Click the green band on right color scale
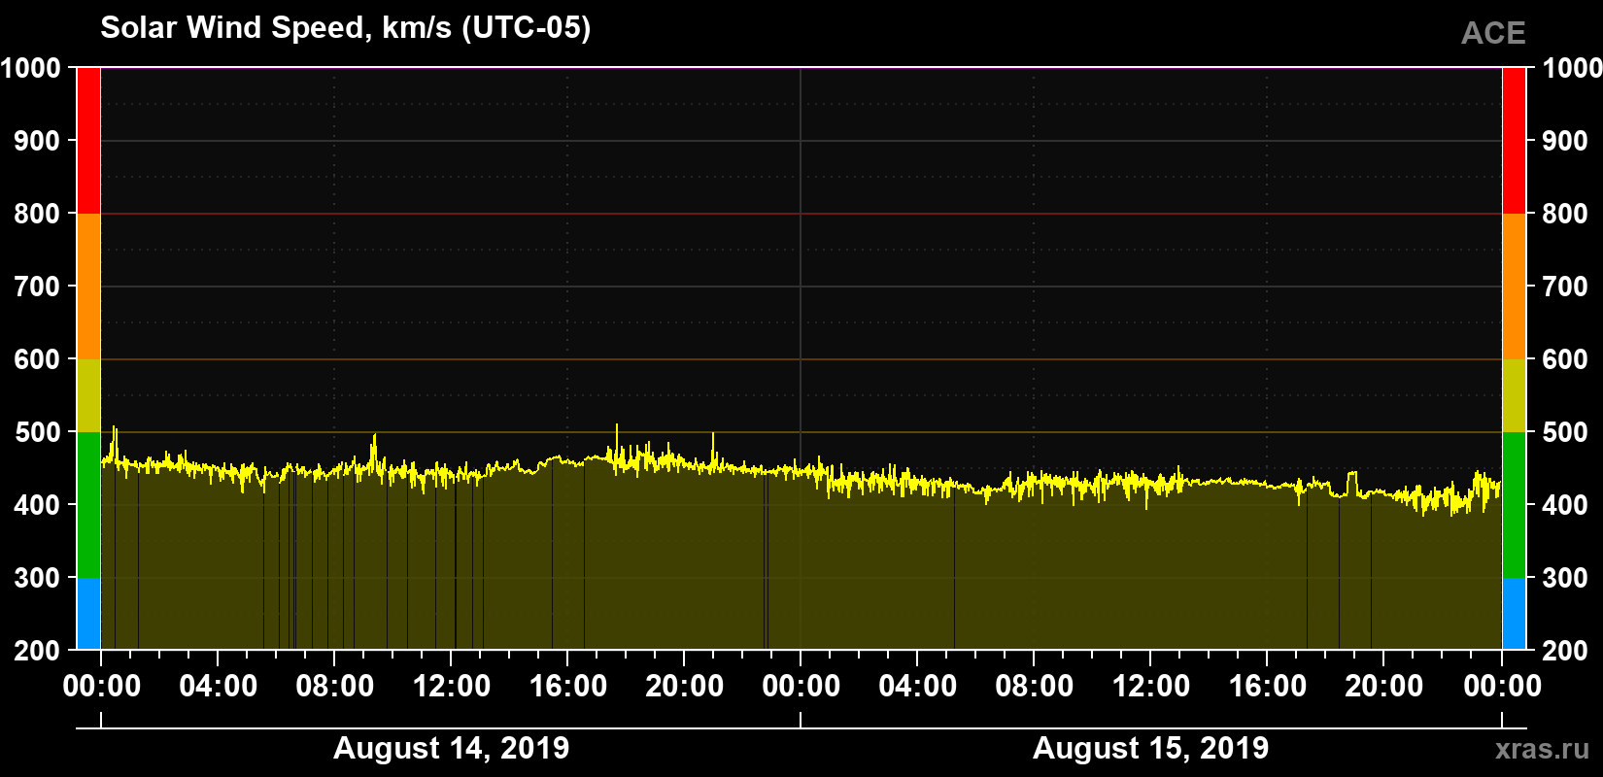 click(1515, 505)
